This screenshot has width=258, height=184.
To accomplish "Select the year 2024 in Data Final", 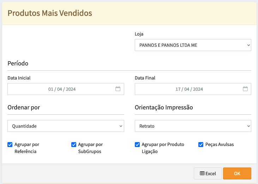I will click(x=198, y=89).
